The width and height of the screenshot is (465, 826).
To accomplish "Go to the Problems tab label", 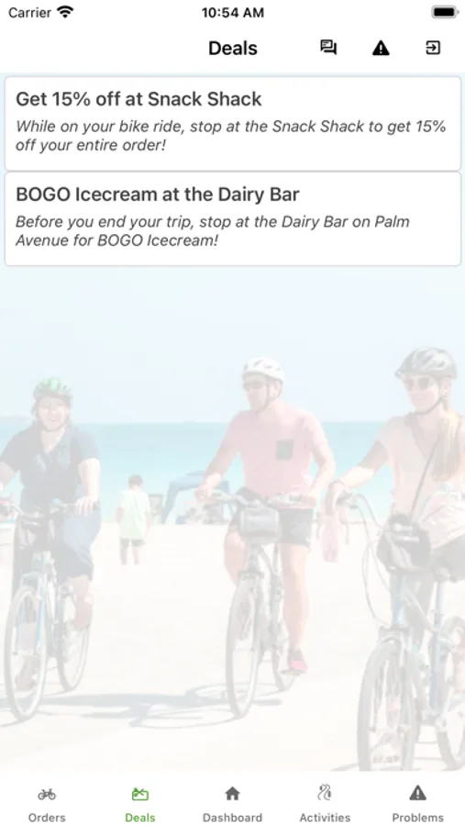I will pyautogui.click(x=417, y=818).
